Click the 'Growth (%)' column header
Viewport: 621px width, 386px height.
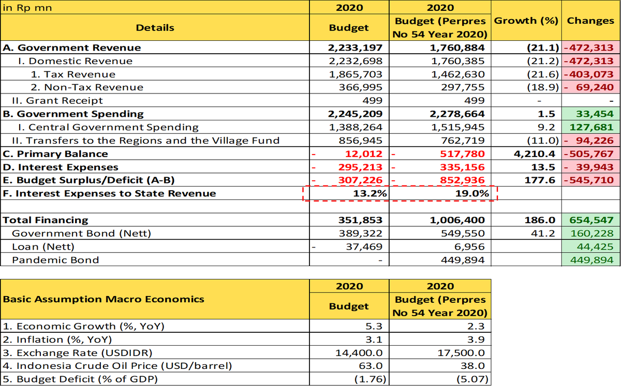pyautogui.click(x=526, y=21)
